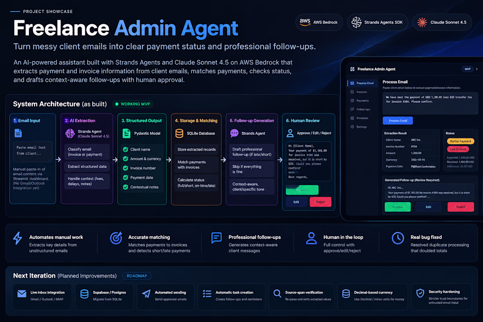
Task: Toggle the Client name checkmark
Action: 126,149
